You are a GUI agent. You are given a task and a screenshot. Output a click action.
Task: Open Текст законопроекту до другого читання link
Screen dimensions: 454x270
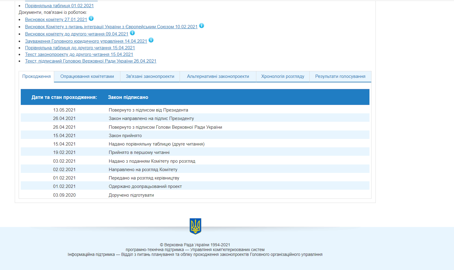79,54
